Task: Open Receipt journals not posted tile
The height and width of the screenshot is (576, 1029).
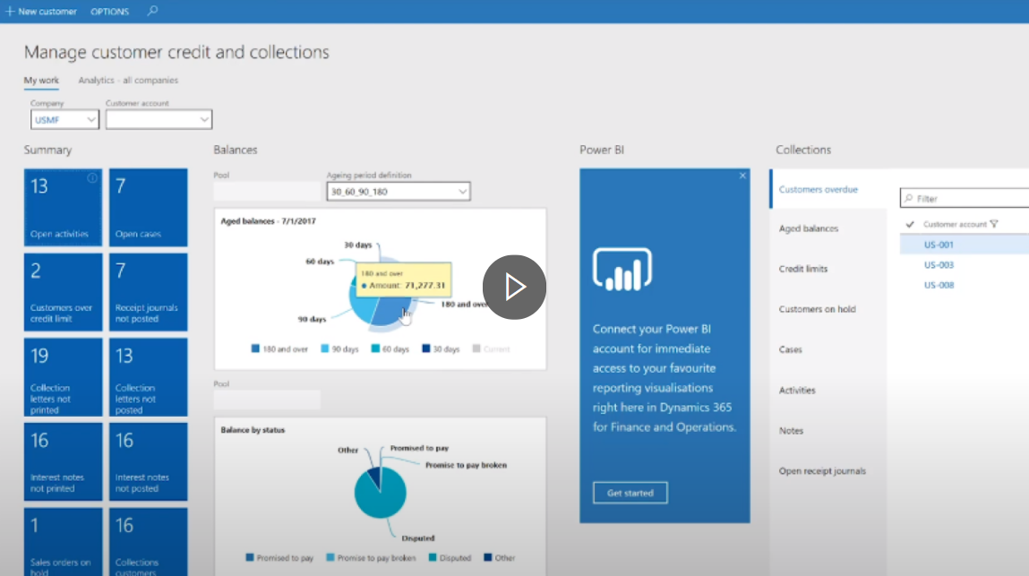Action: click(x=149, y=292)
